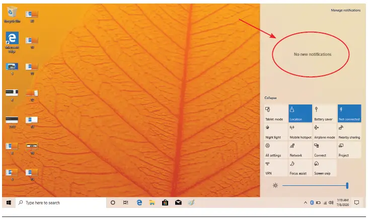This screenshot has height=218, width=368.
Task: Click the 'No new notifications' text
Action: pyautogui.click(x=313, y=54)
